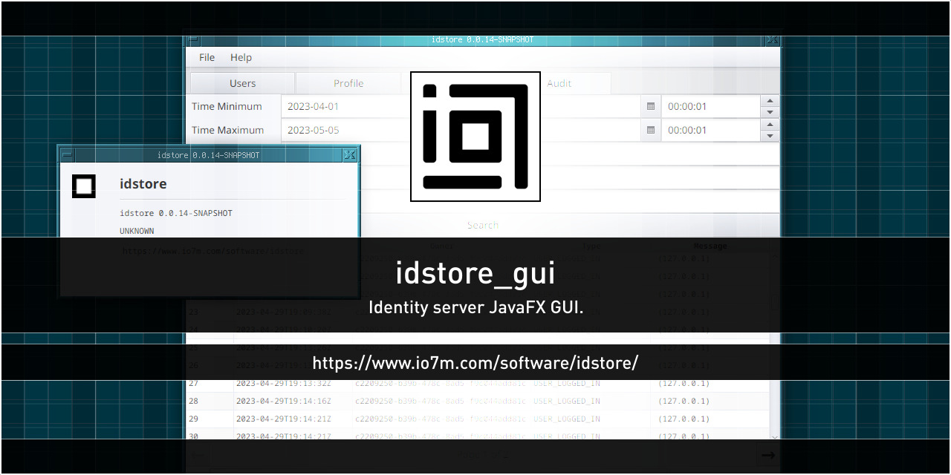Open the File menu

(x=207, y=57)
